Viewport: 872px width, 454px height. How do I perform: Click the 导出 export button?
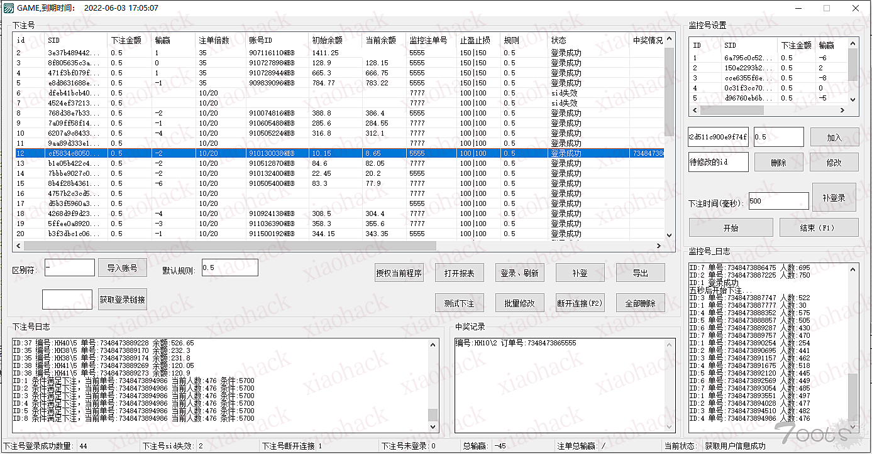point(640,273)
